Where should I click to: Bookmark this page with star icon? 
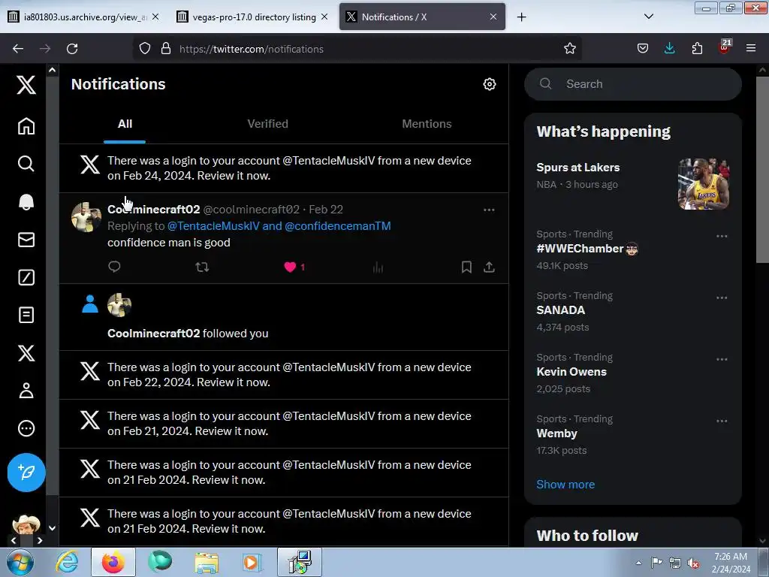coord(569,49)
